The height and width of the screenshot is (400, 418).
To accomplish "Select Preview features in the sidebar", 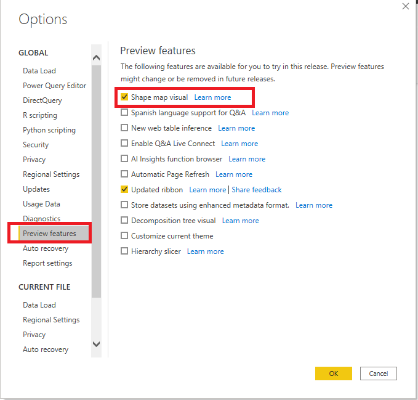I will coord(49,234).
